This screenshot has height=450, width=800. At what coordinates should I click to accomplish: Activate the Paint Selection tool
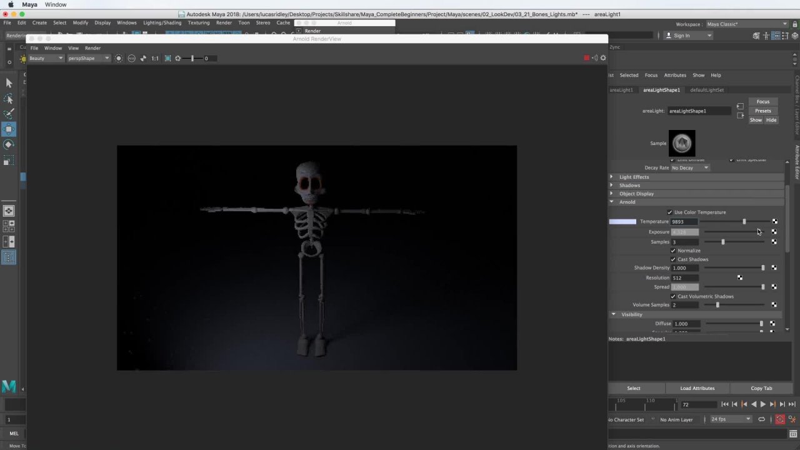pos(9,114)
